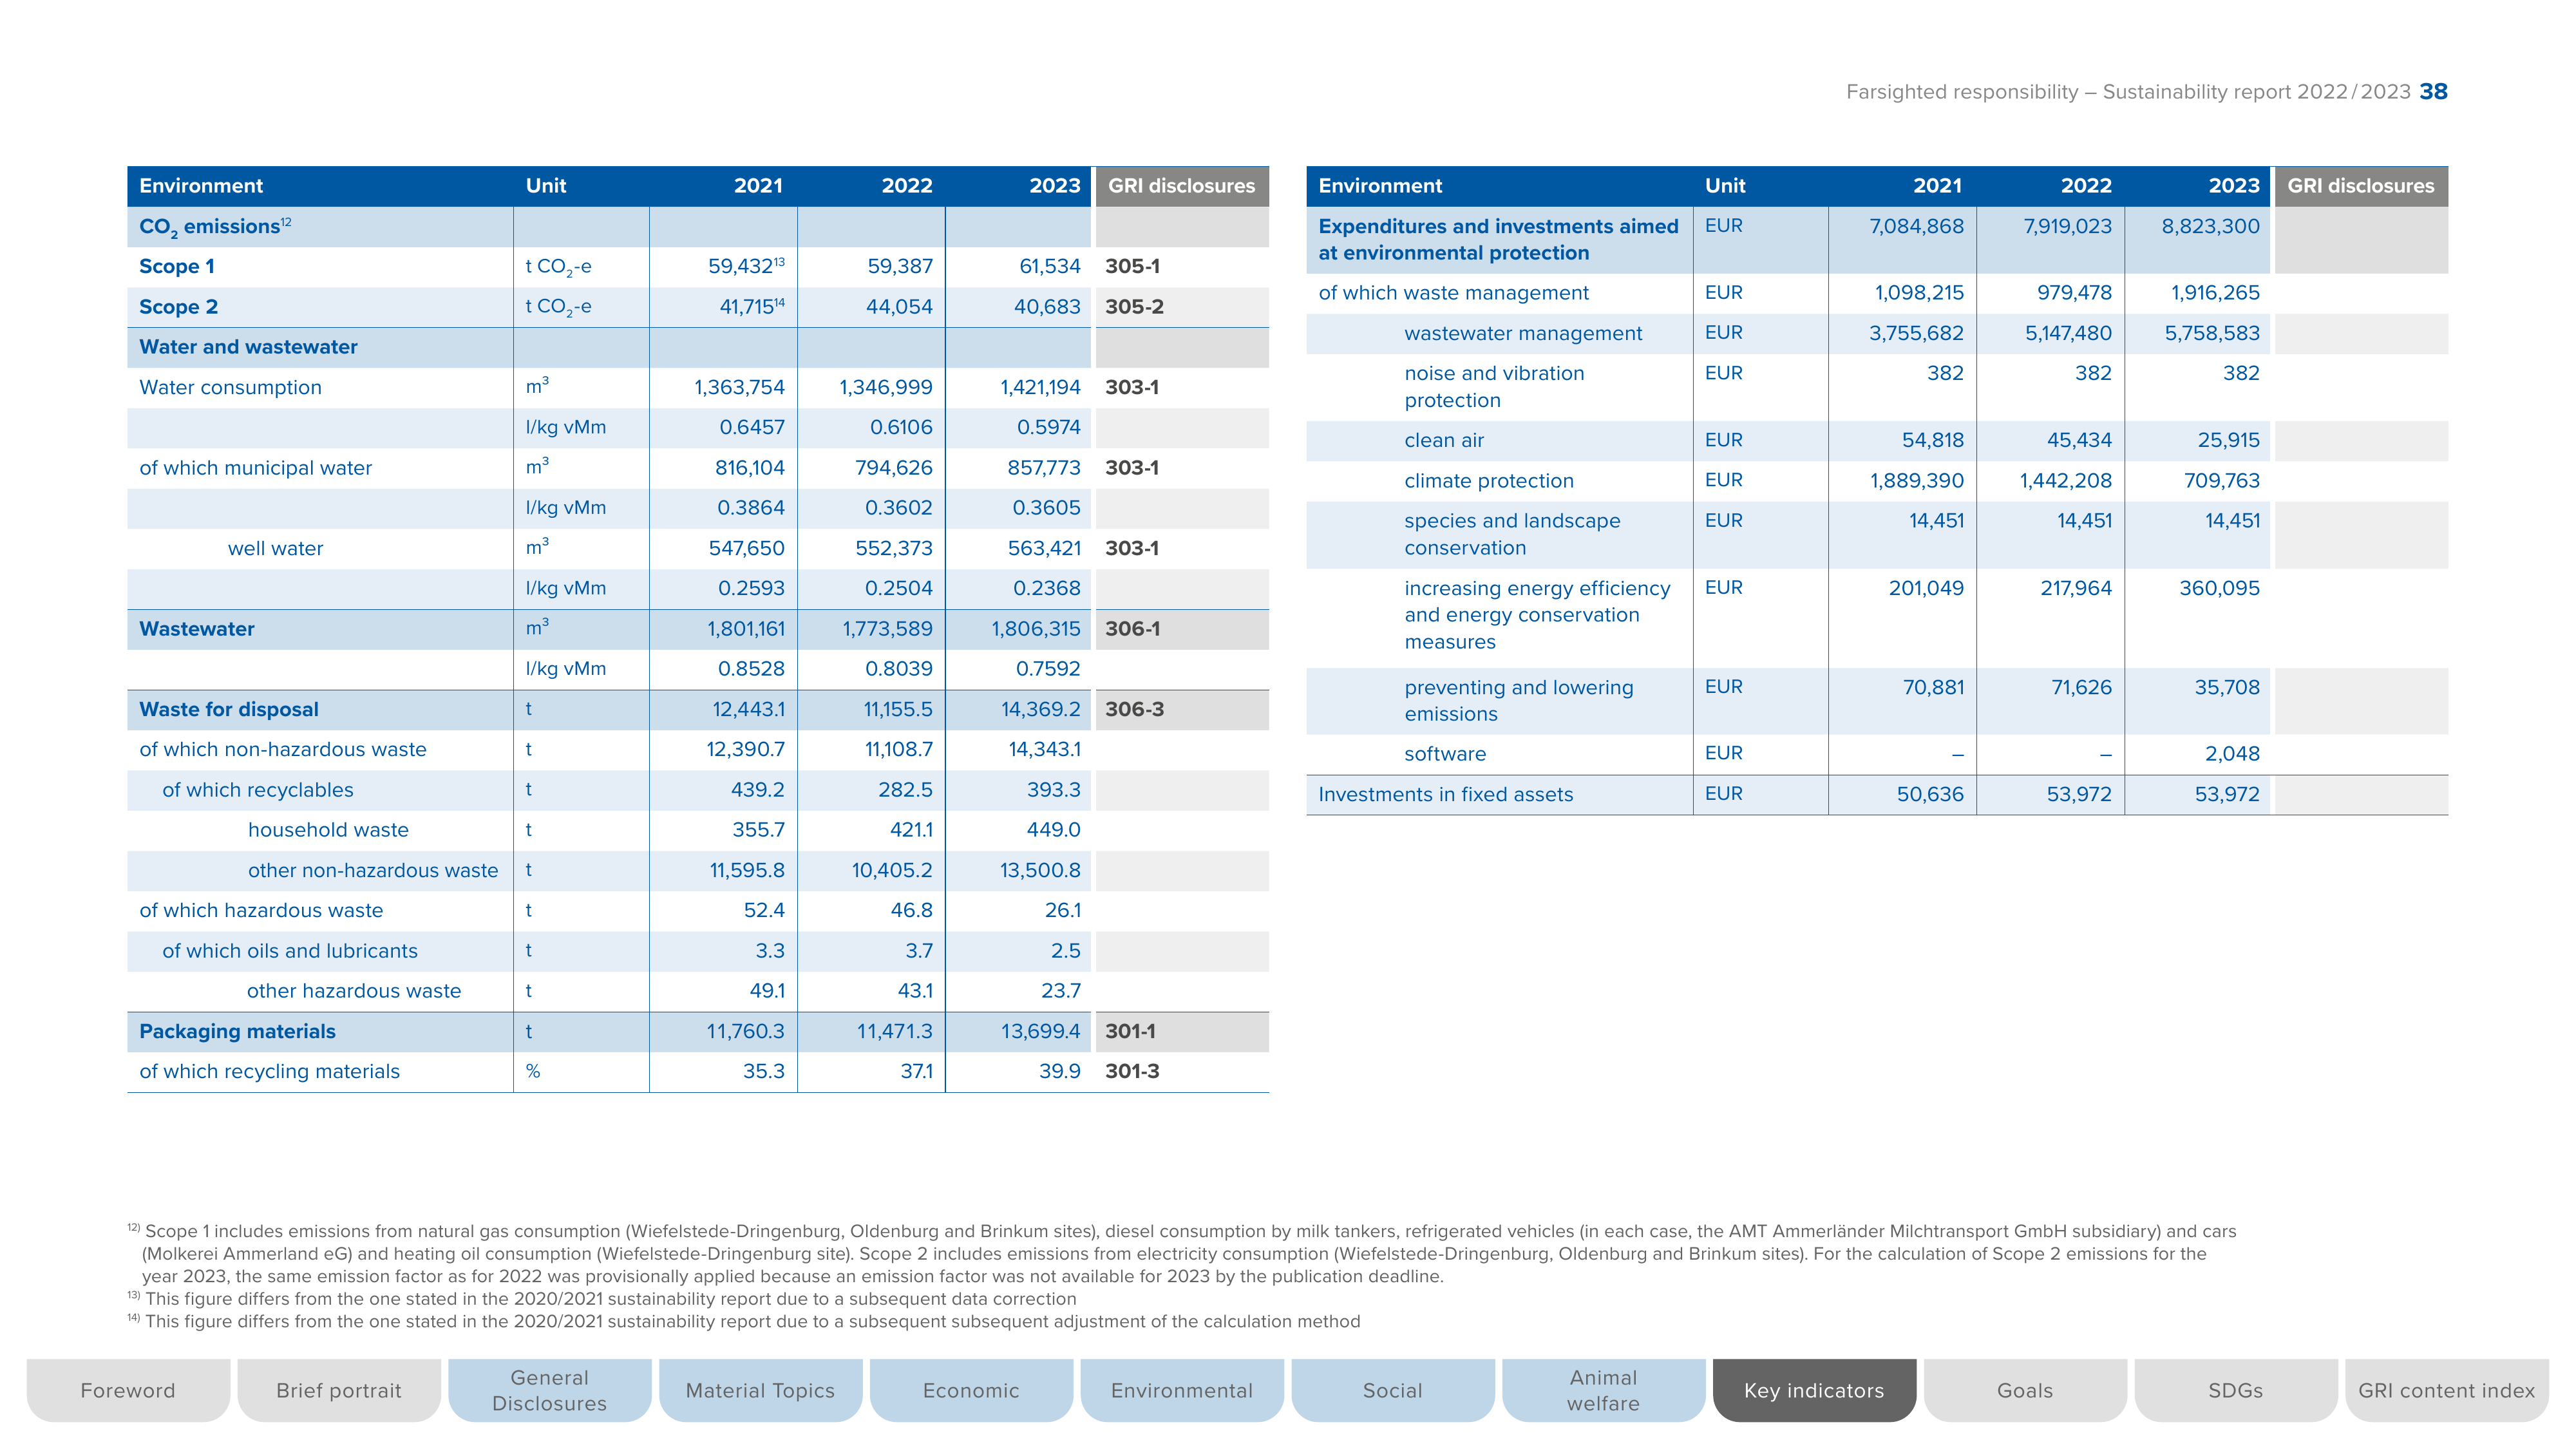
Task: Open the SDGs tab
Action: click(x=2236, y=1390)
